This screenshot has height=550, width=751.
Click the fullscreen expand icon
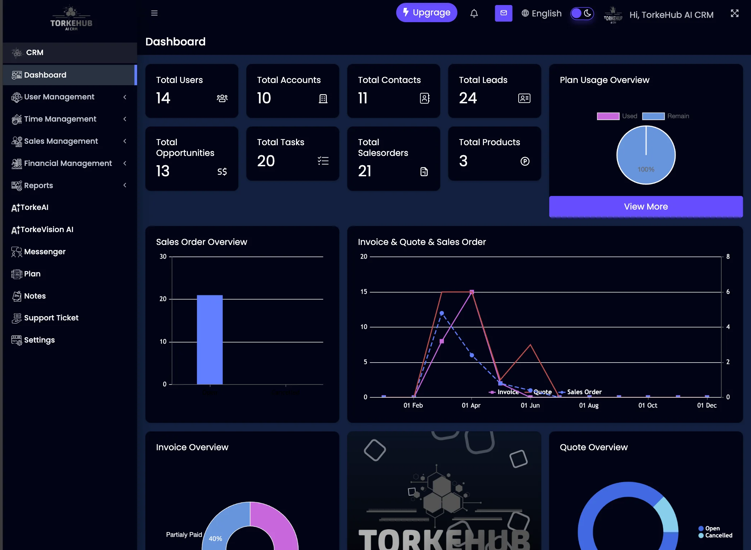pyautogui.click(x=735, y=13)
